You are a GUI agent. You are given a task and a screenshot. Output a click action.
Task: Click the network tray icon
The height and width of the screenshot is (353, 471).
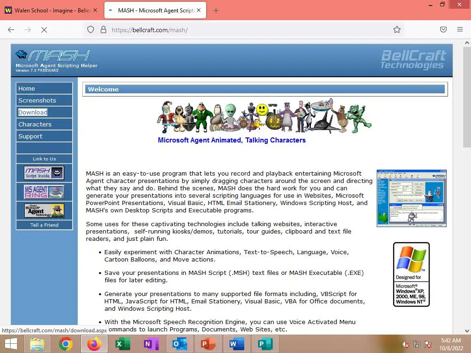(x=417, y=344)
